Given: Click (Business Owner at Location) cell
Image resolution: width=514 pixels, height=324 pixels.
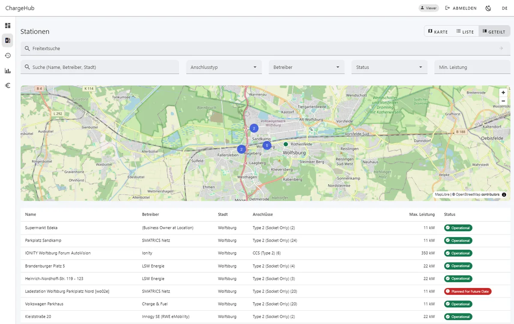Looking at the screenshot, I should (x=167, y=228).
